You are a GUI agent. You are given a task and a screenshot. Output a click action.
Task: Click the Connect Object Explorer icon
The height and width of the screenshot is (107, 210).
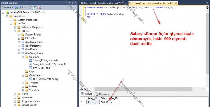[x=17, y=8]
